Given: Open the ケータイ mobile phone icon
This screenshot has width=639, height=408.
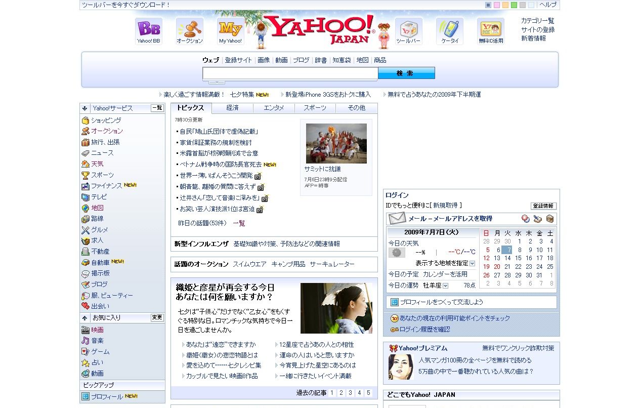Looking at the screenshot, I should click(450, 31).
